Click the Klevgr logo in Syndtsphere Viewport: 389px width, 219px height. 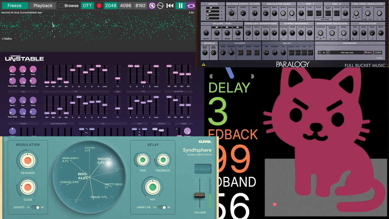(x=205, y=141)
